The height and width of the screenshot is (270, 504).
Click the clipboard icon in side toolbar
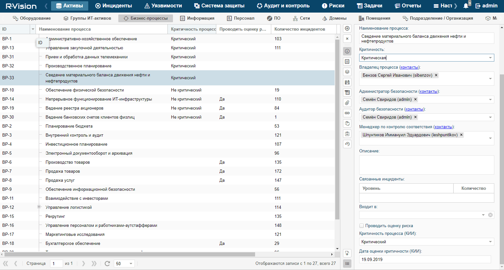point(347,134)
